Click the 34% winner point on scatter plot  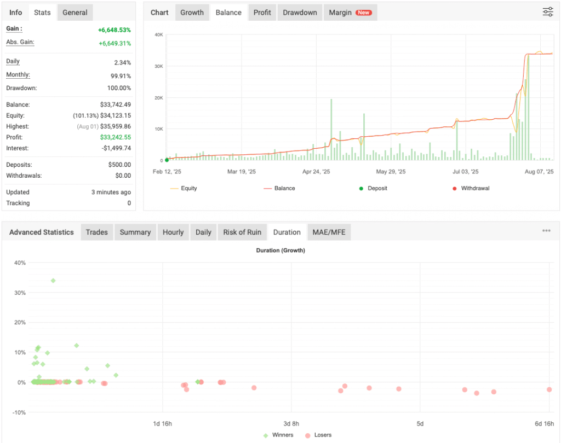click(x=53, y=281)
